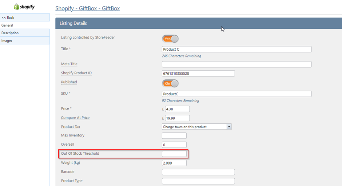Screen dimensions: 342x186
Task: Go back using the << Back item
Action: click(25, 17)
